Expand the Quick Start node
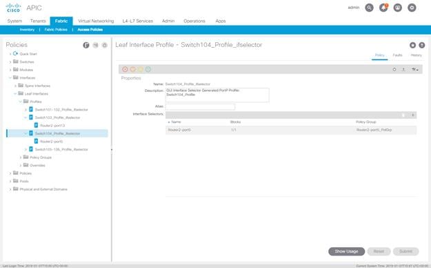This screenshot has height=268, width=431. pyautogui.click(x=10, y=54)
